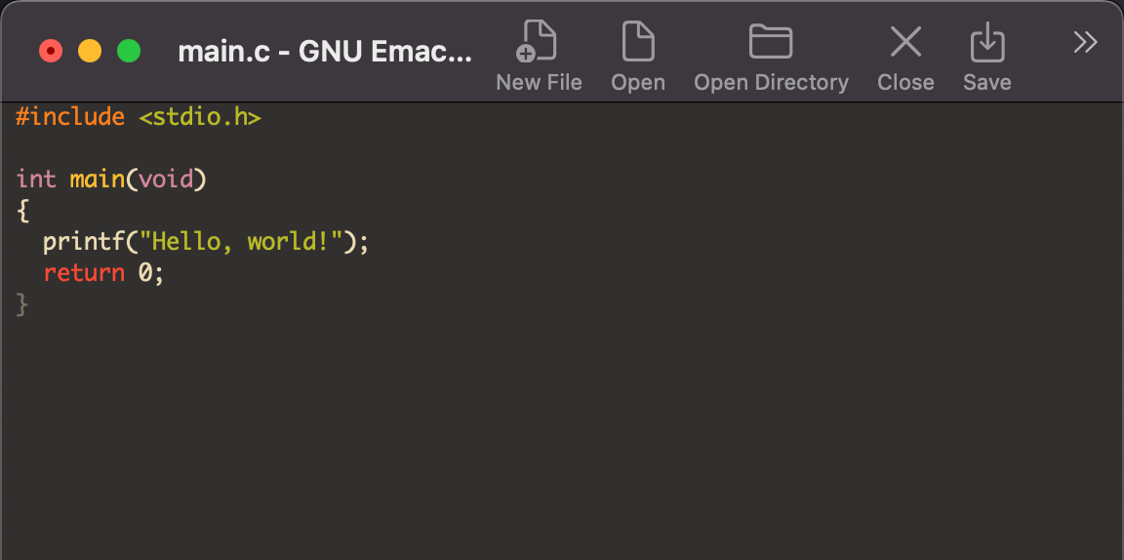Create a new file with the New File icon
This screenshot has width=1124, height=560.
[x=539, y=43]
